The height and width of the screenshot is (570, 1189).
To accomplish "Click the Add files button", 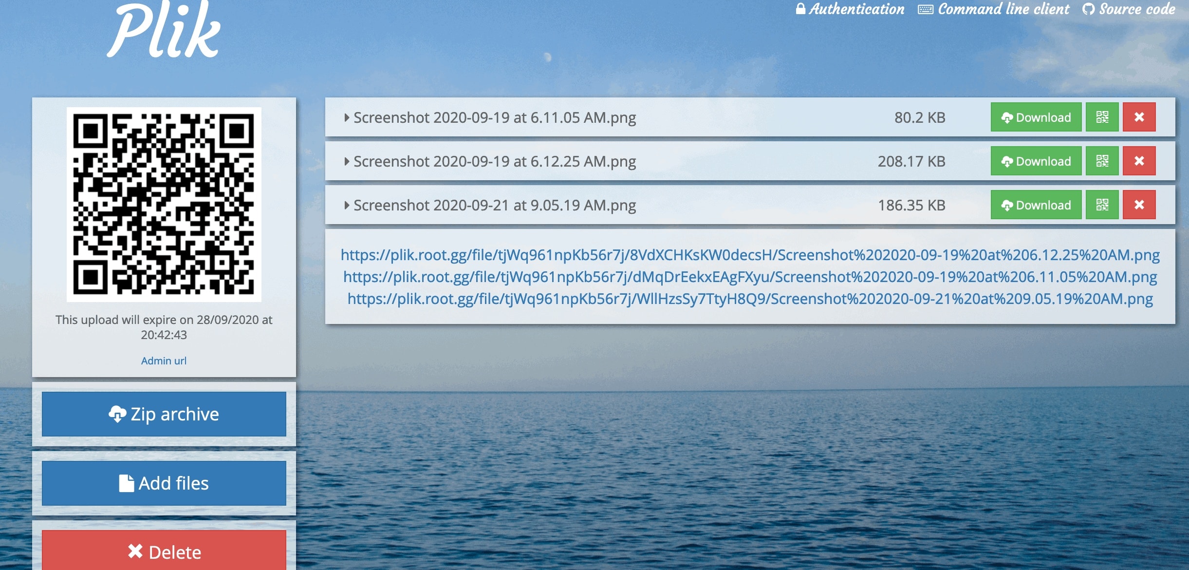I will (x=164, y=483).
